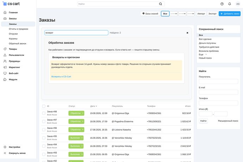The width and height of the screenshot is (243, 162).
Task: Close the knowledge base search panel
Action: pos(187,33)
